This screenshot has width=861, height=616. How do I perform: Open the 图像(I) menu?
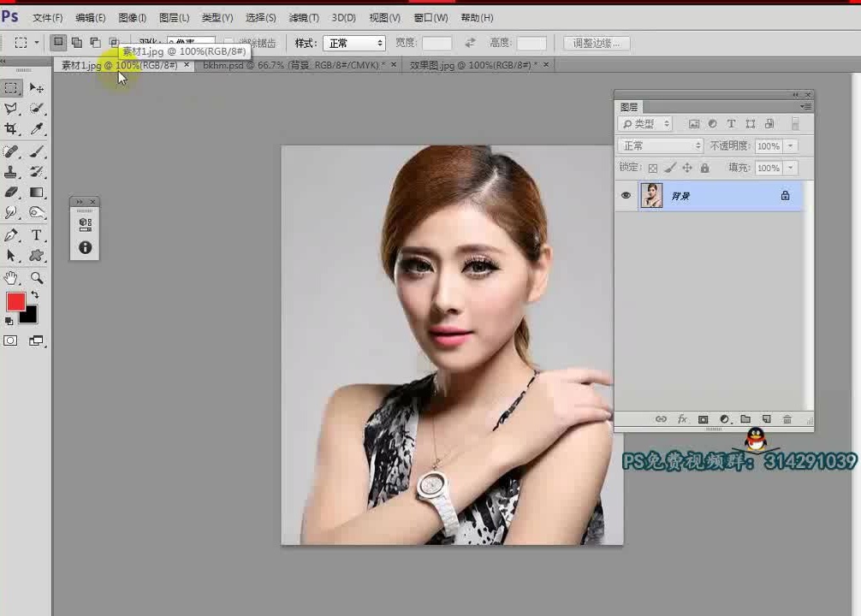coord(133,18)
